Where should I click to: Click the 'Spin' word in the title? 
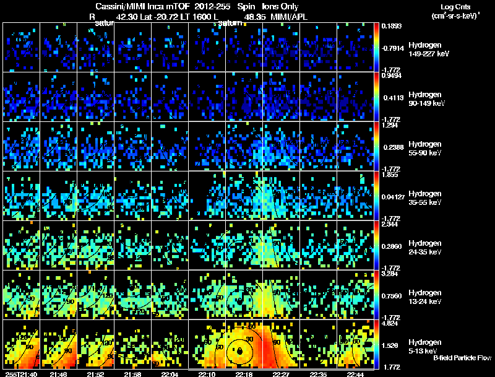click(x=246, y=6)
